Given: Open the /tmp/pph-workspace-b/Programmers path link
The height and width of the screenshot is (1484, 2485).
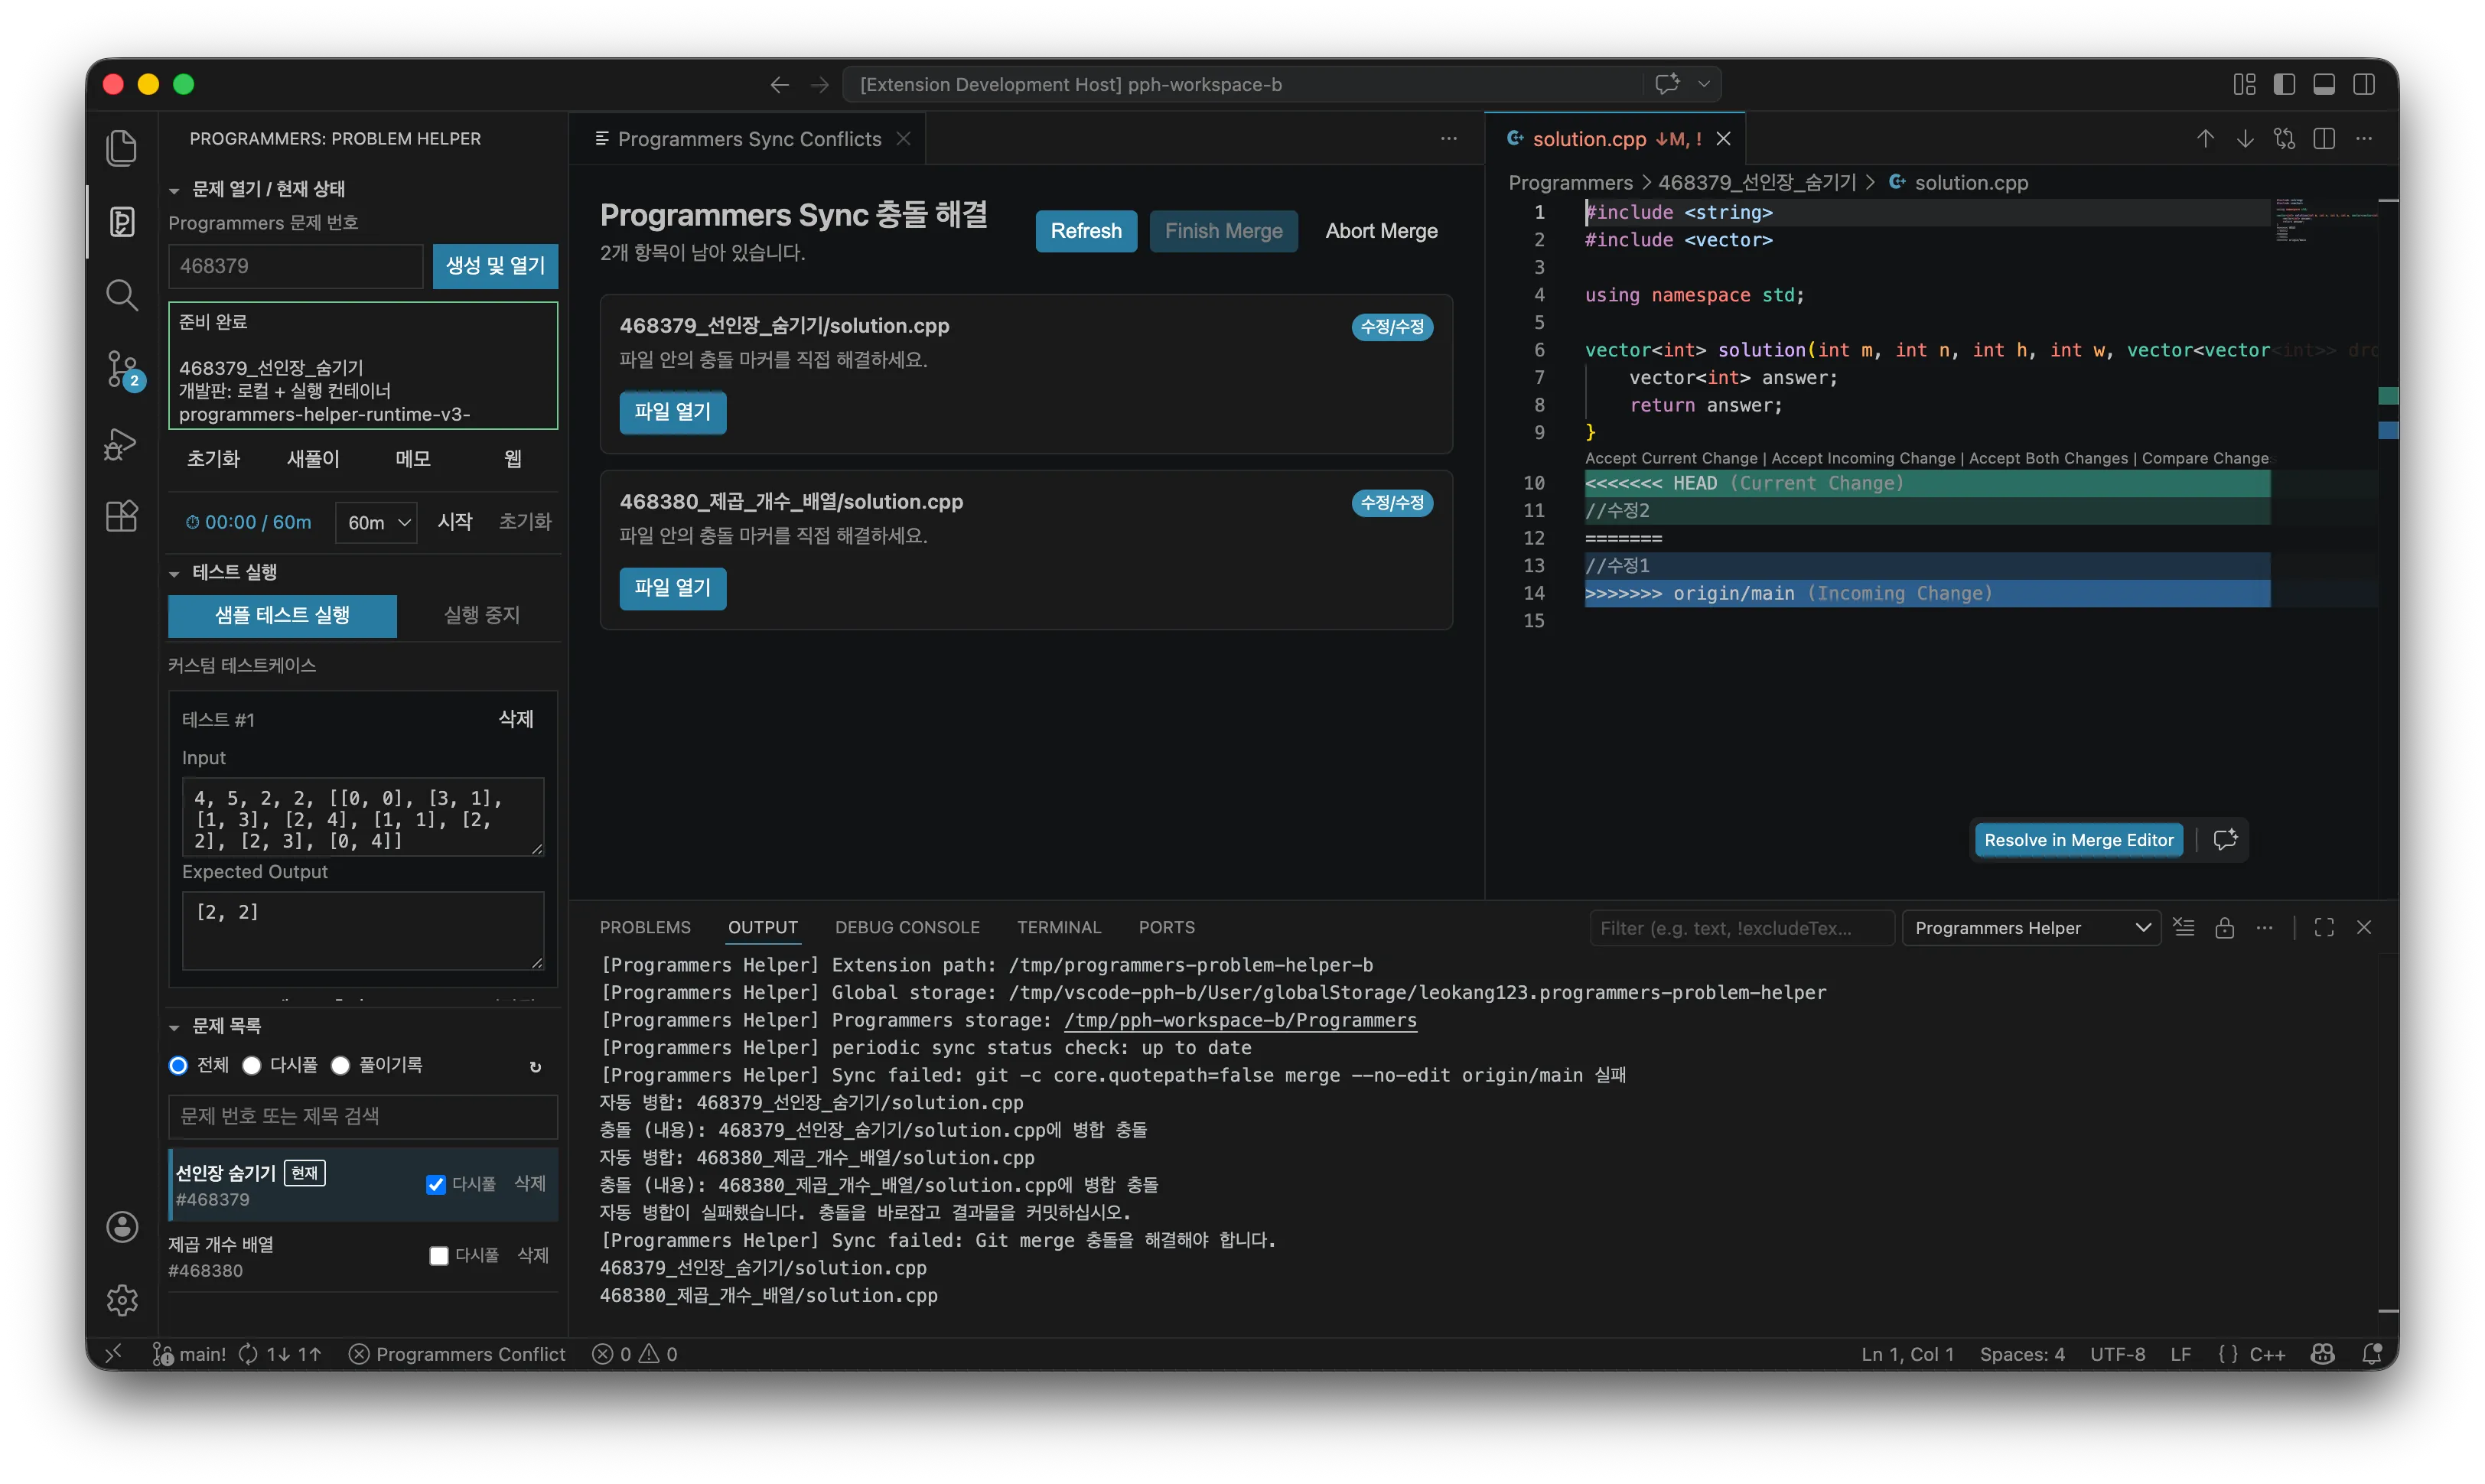Looking at the screenshot, I should pos(1240,1020).
